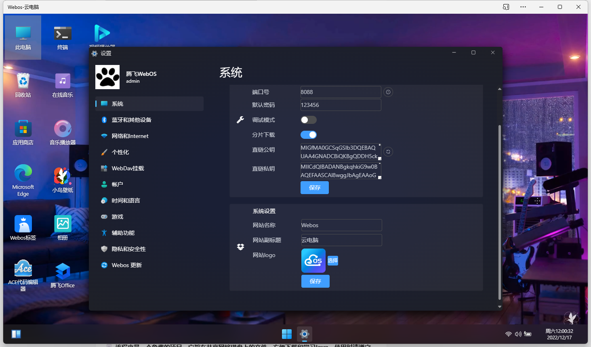The height and width of the screenshot is (347, 591).
Task: Open the 应用商店 app store icon
Action: pyautogui.click(x=23, y=133)
